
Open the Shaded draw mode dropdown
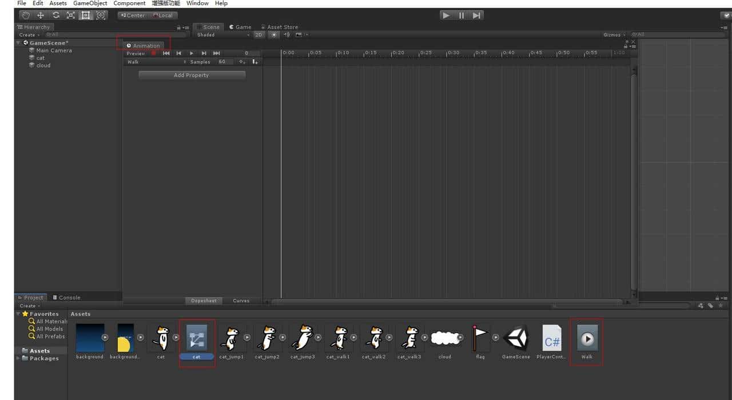click(223, 35)
